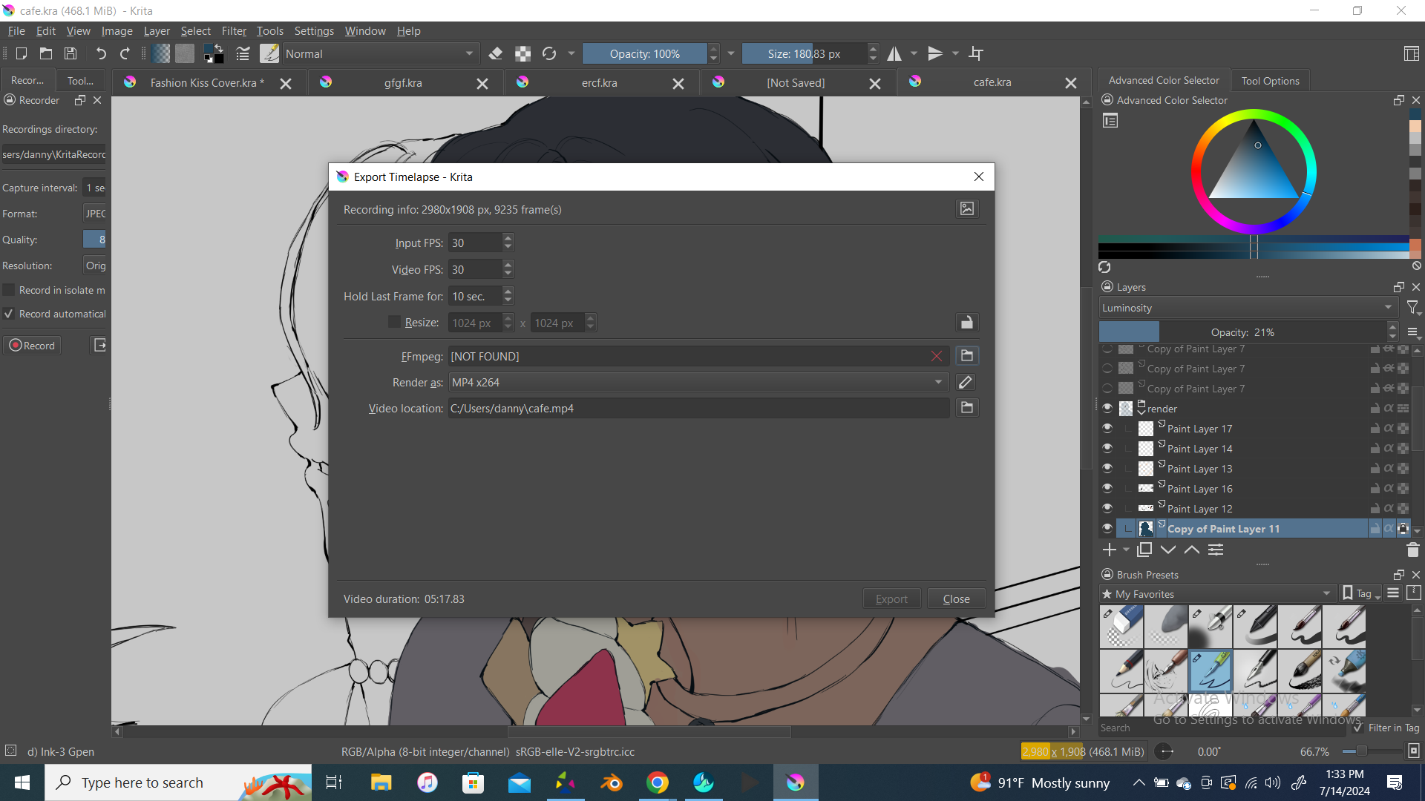Click the preserve alpha toolbar icon

pyautogui.click(x=522, y=53)
